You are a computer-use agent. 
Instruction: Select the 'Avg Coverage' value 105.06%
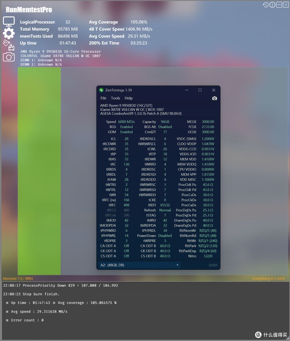139,22
